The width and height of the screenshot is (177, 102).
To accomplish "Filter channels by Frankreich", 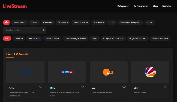I will point(99,22).
